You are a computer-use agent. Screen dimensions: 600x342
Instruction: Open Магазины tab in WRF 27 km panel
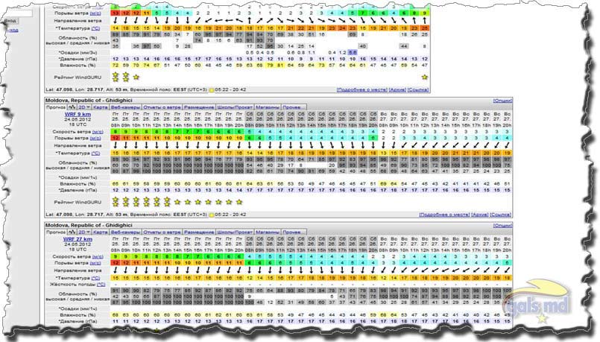coord(267,232)
